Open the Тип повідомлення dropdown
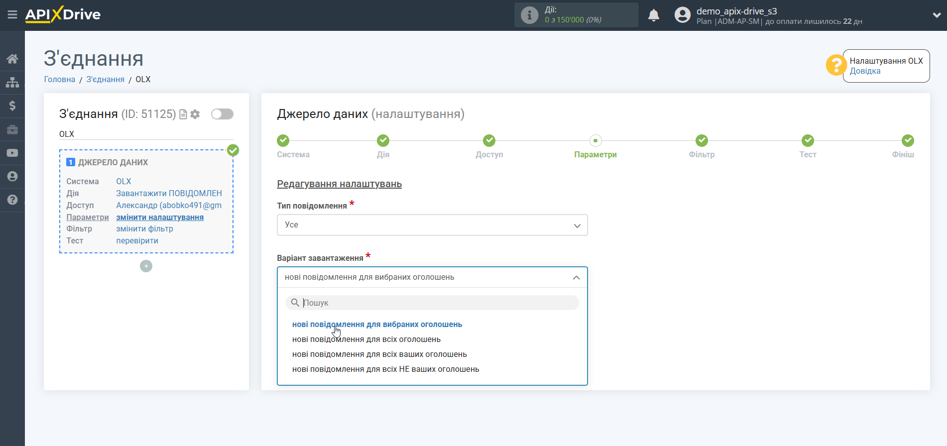Viewport: 947px width, 446px height. [432, 225]
